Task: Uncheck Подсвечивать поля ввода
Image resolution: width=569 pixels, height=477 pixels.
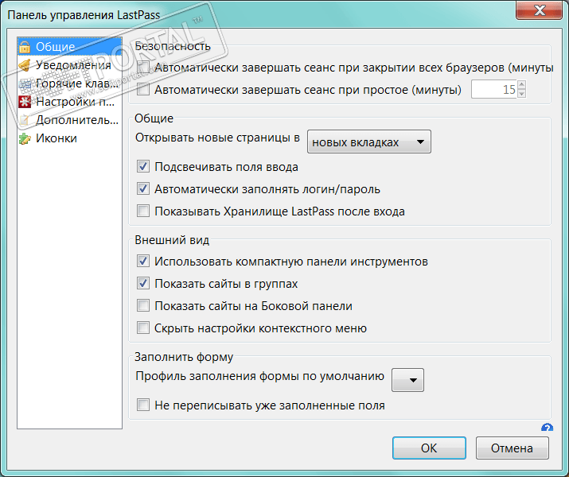Action: pos(143,167)
